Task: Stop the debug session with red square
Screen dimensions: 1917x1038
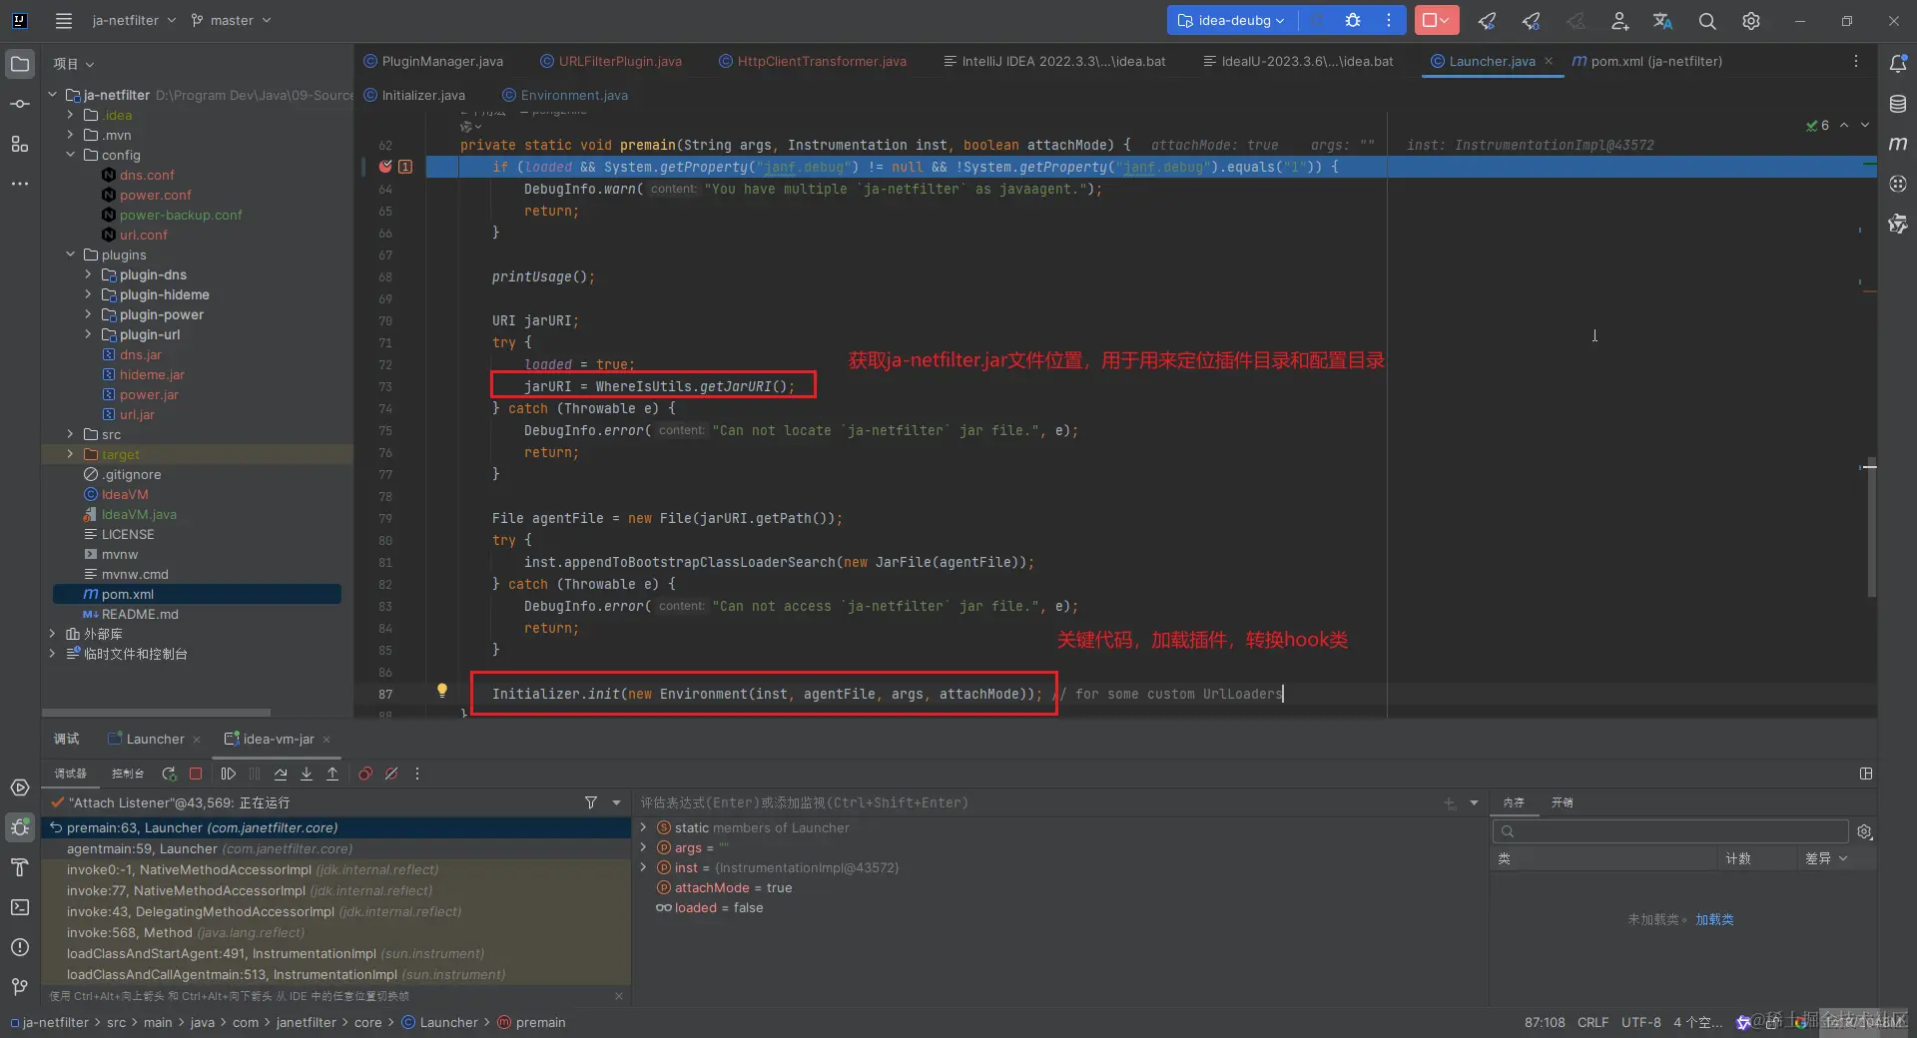Action: pos(196,774)
